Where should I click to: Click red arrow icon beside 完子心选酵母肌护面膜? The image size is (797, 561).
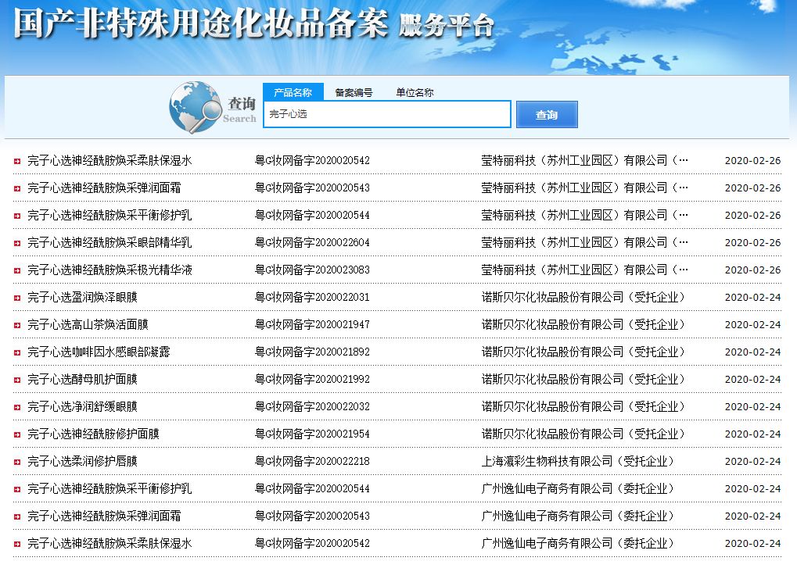tap(17, 379)
